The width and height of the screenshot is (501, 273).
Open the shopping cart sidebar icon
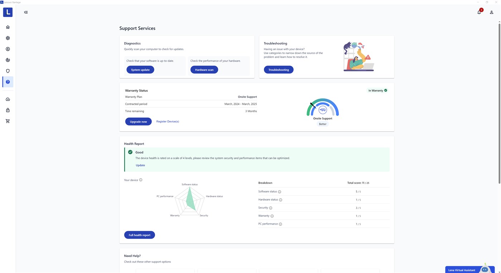coord(8,121)
